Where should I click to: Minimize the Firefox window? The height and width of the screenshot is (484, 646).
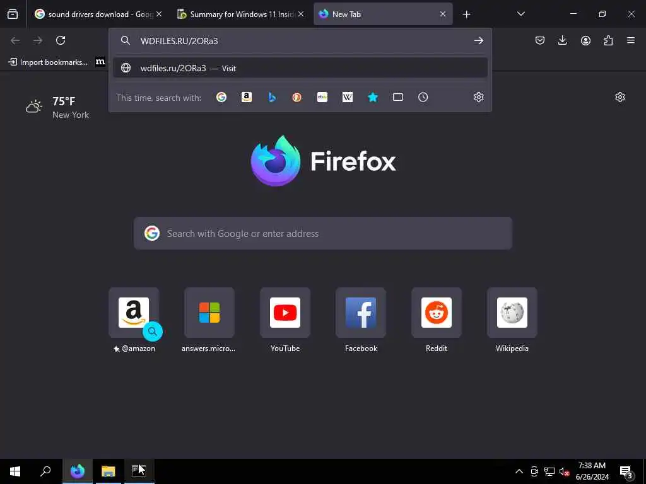tap(573, 14)
